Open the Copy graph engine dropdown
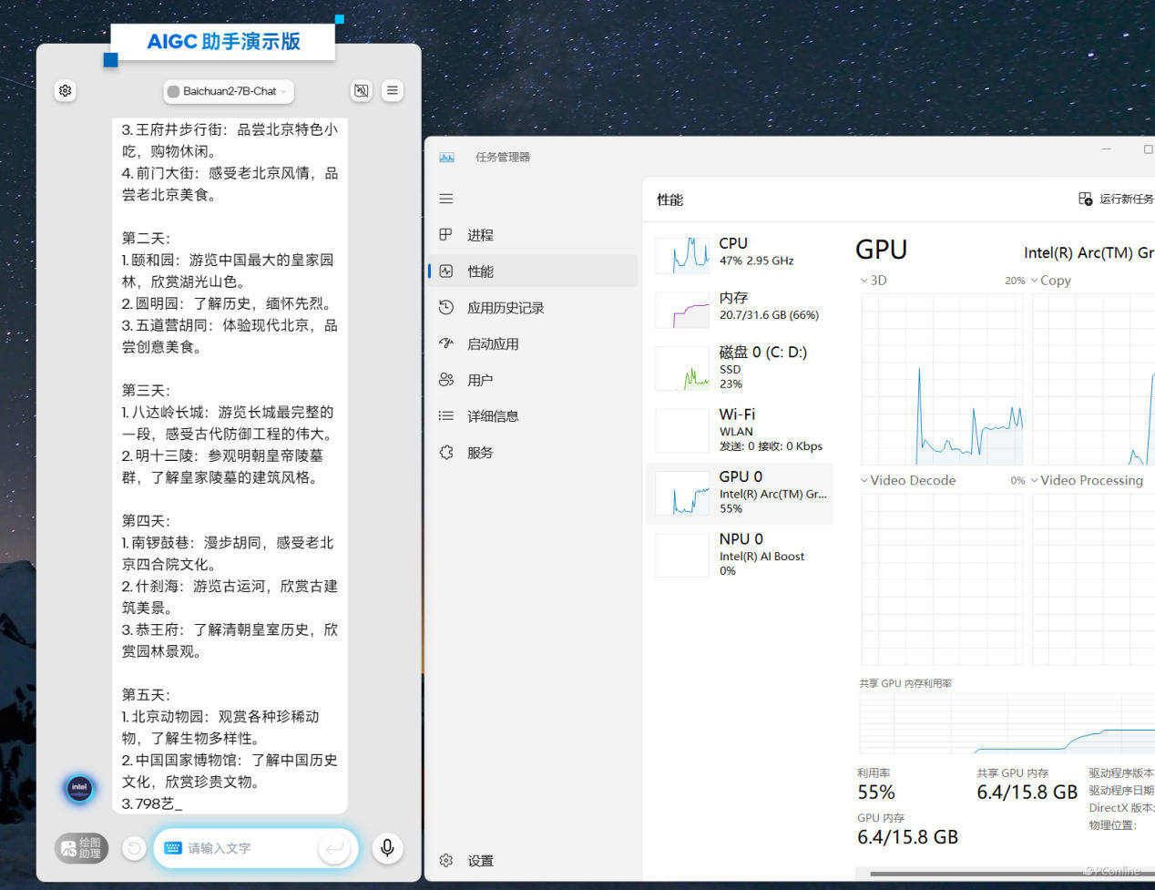The height and width of the screenshot is (890, 1155). pos(1050,281)
